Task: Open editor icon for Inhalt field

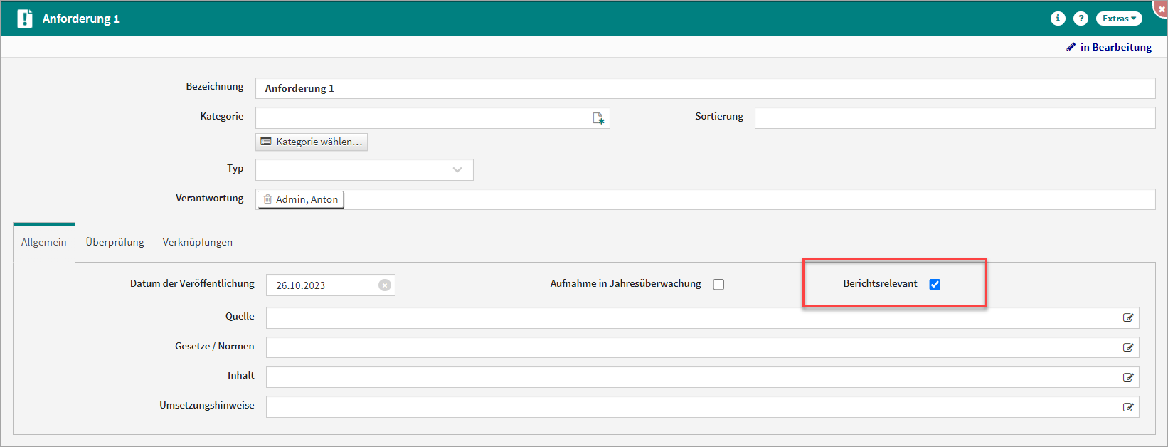Action: (1128, 377)
